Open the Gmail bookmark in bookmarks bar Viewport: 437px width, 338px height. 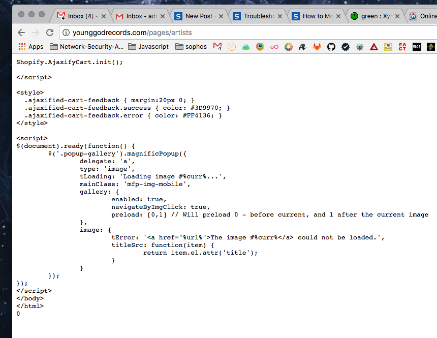(x=217, y=47)
